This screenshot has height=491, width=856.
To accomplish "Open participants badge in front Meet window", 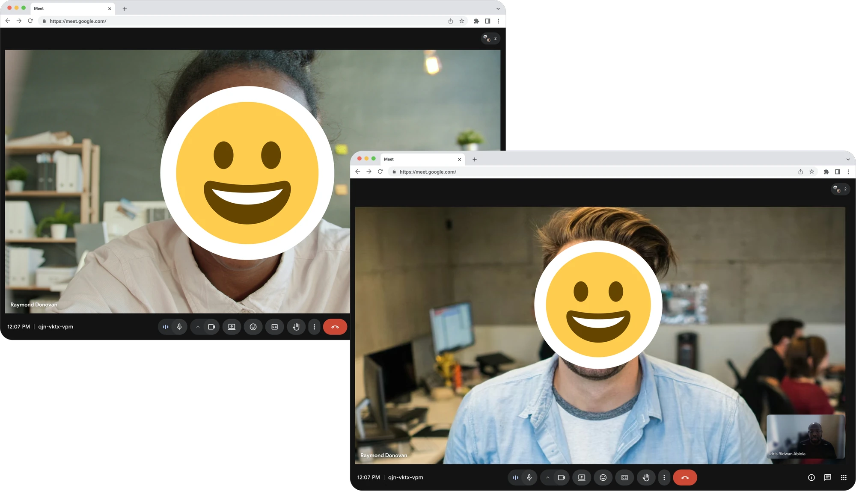I will (x=840, y=189).
